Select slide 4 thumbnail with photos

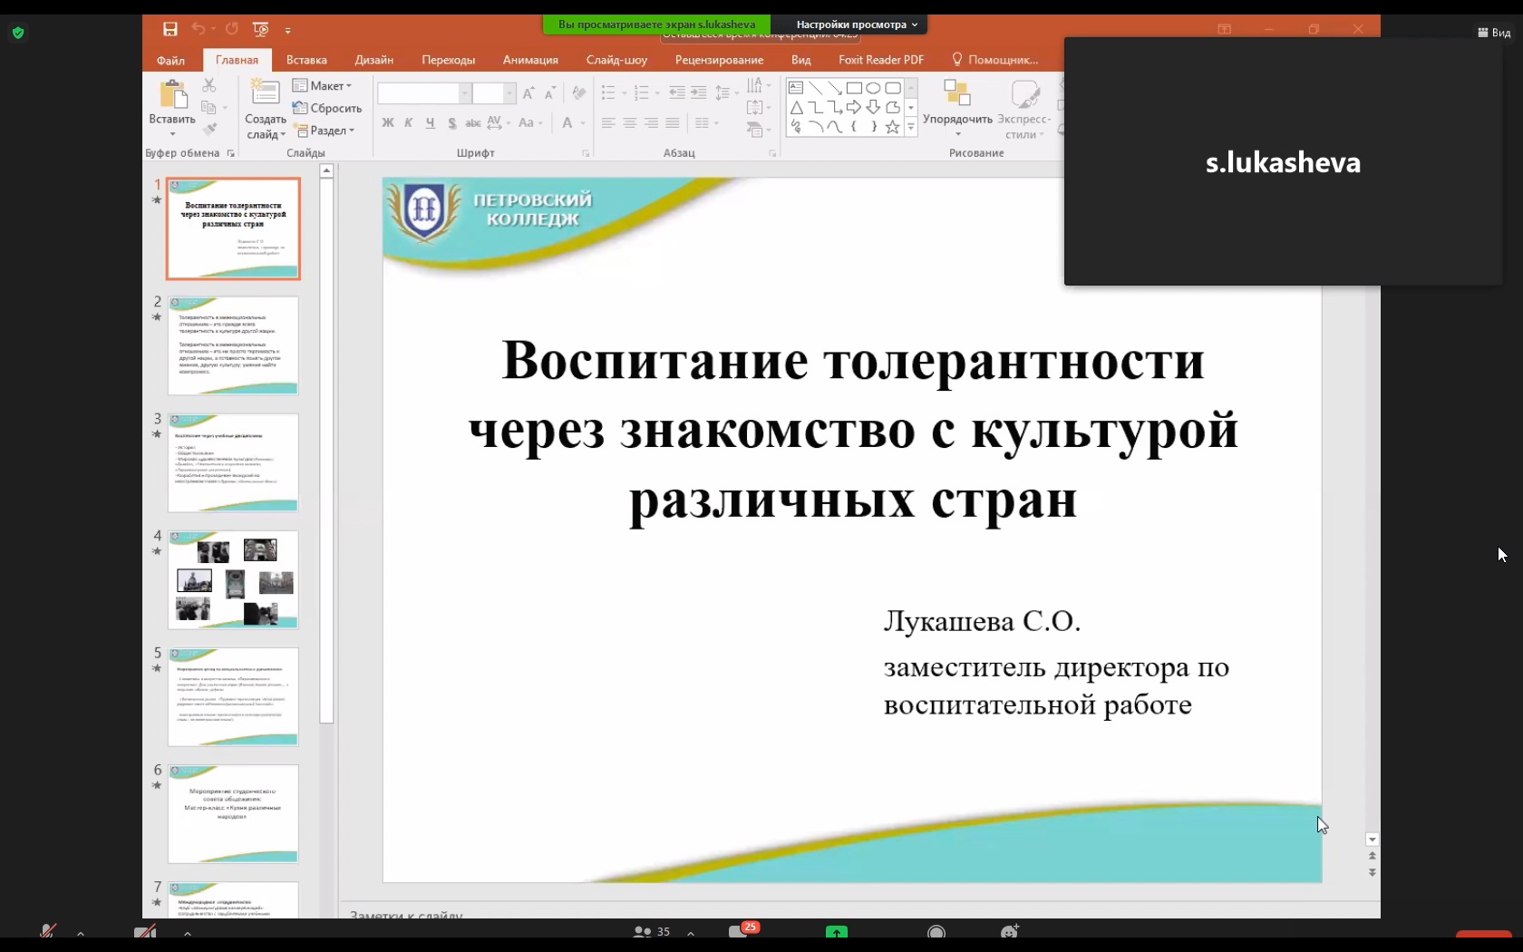click(233, 580)
